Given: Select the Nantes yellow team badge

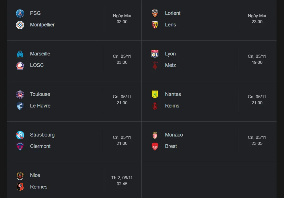Looking at the screenshot, I should pyautogui.click(x=155, y=95).
